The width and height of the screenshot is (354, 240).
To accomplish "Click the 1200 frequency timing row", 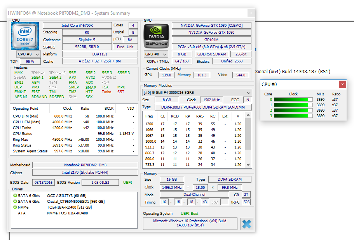I will 194,124.
